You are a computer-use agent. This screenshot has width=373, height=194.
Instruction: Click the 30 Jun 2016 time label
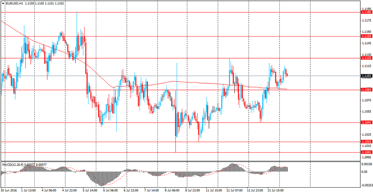pyautogui.click(x=9, y=190)
